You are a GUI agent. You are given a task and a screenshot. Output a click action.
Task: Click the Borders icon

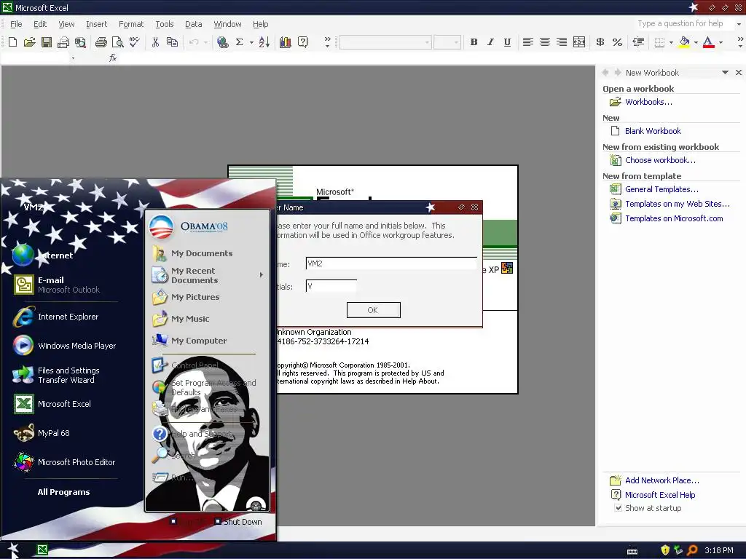pos(659,42)
